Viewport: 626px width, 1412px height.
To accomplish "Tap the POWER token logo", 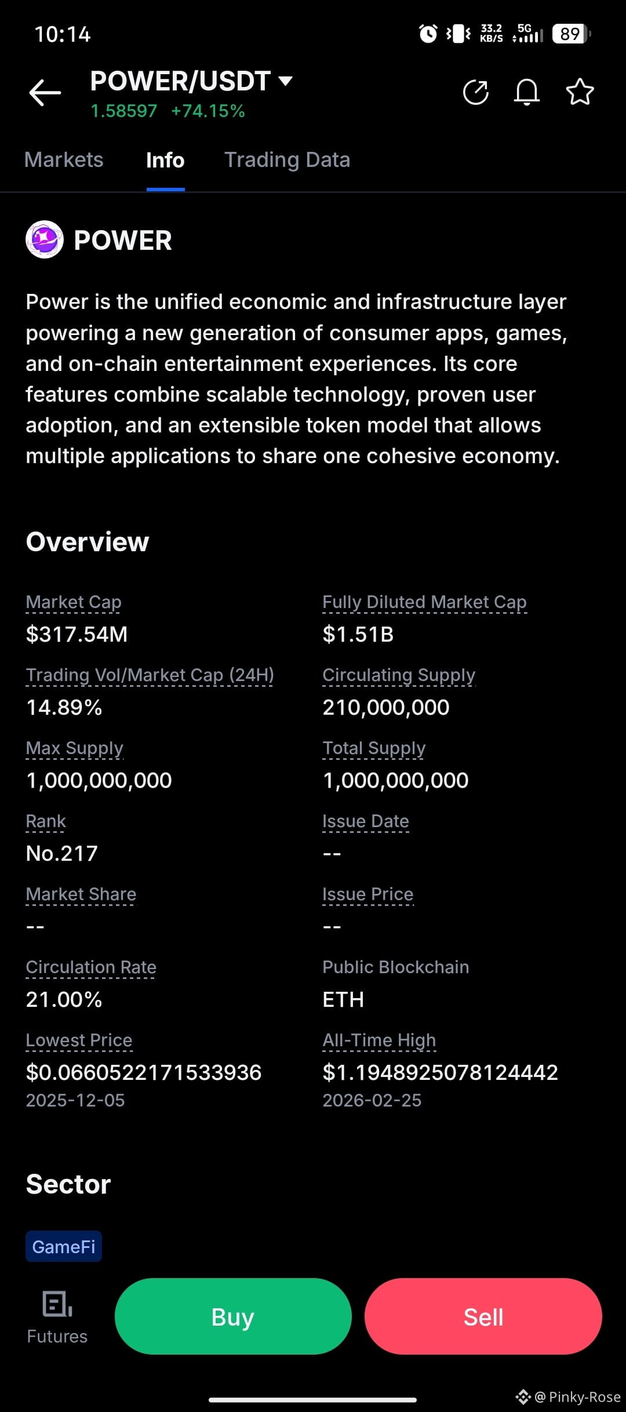I will [45, 239].
